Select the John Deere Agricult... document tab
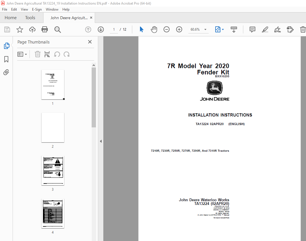 coord(69,18)
